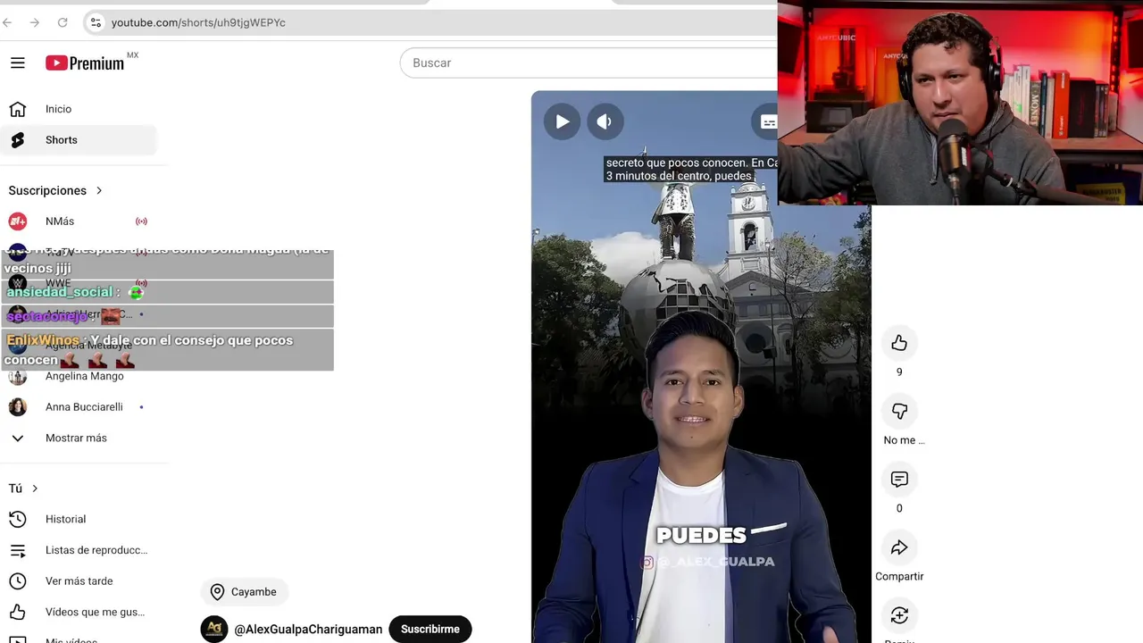This screenshot has width=1143, height=643.
Task: Click the browser forward arrow
Action: click(35, 22)
